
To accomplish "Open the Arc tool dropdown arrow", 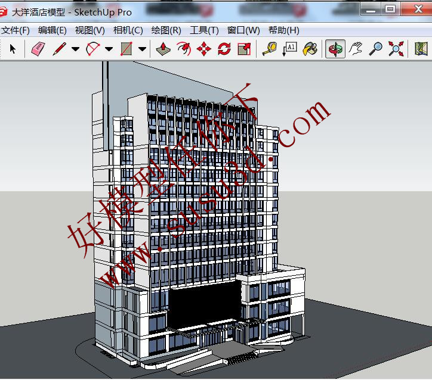I will pyautogui.click(x=109, y=49).
